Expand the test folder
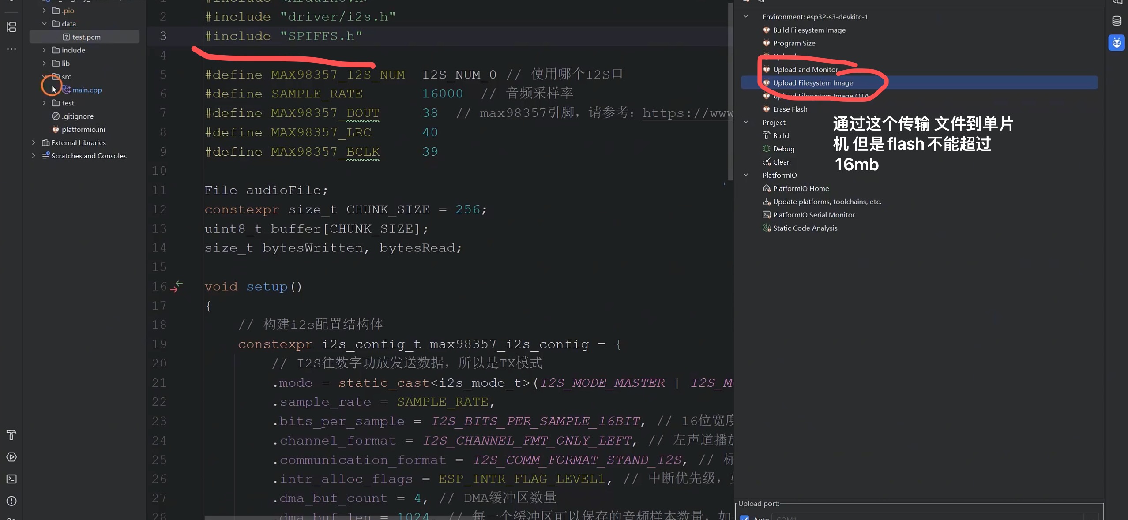This screenshot has height=520, width=1128. [x=44, y=103]
